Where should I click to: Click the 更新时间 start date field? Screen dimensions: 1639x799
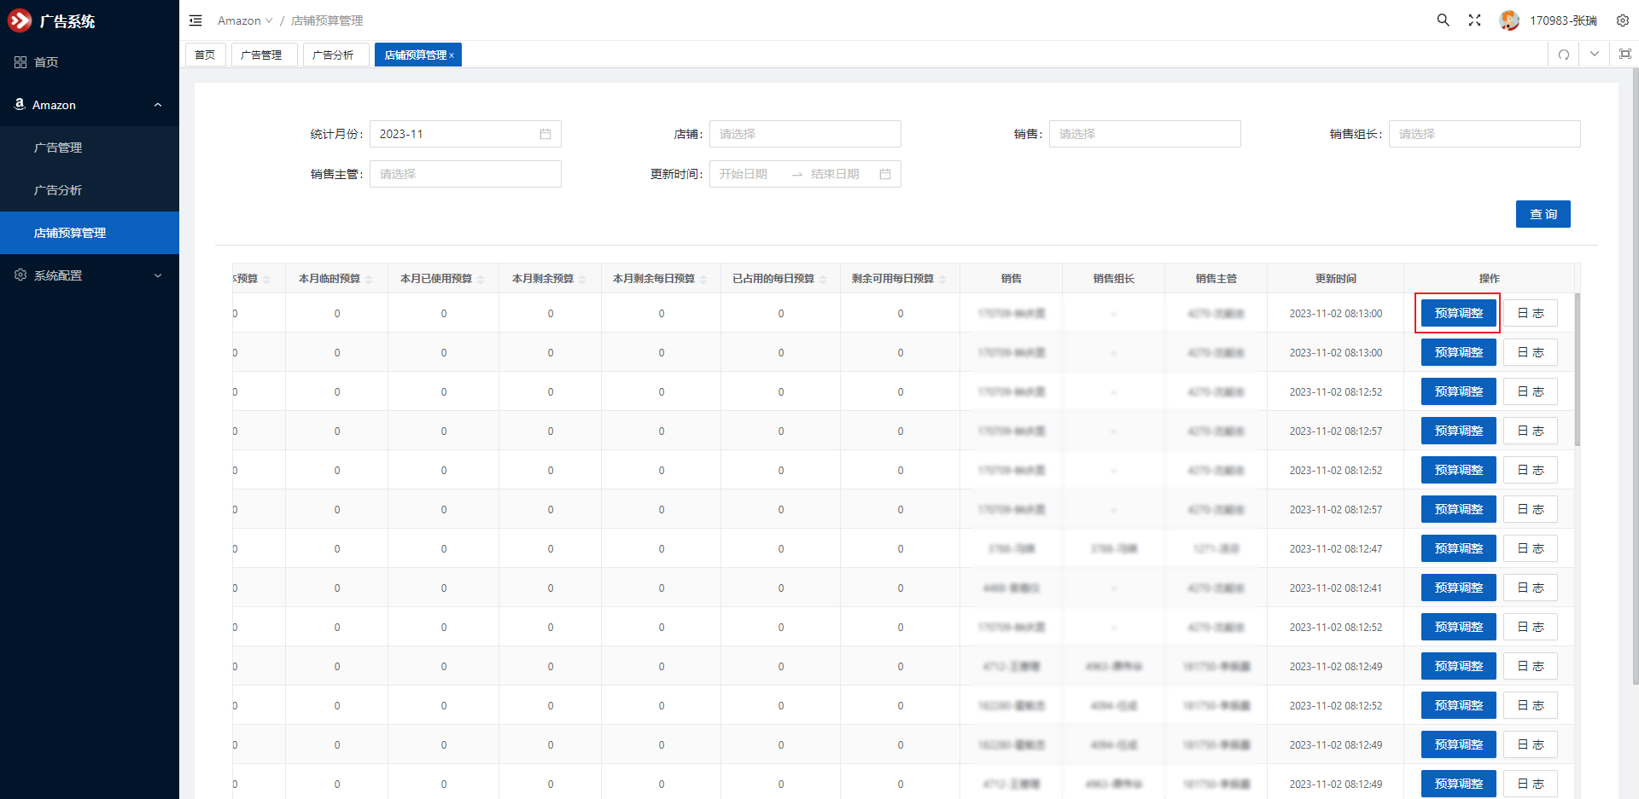[x=744, y=174]
